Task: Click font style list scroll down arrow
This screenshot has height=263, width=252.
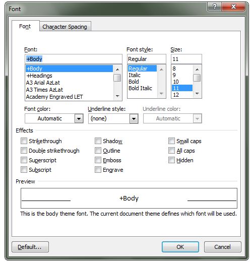Action: pos(161,93)
